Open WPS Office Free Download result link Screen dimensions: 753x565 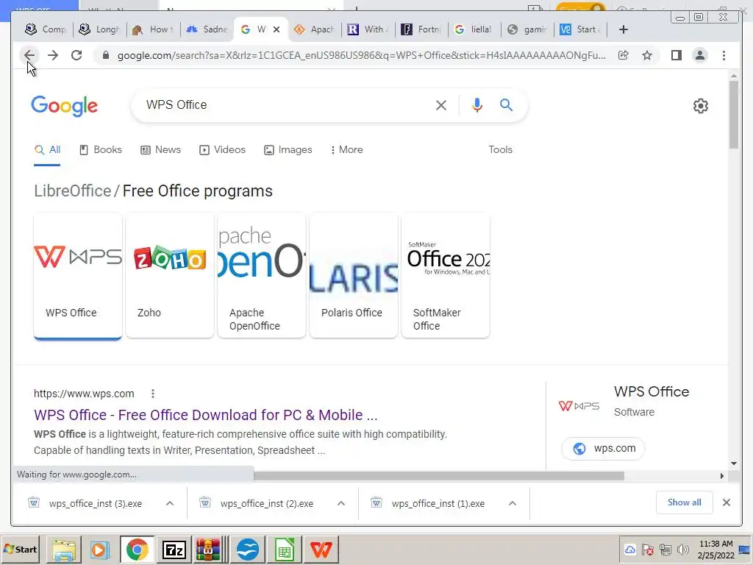click(x=206, y=415)
